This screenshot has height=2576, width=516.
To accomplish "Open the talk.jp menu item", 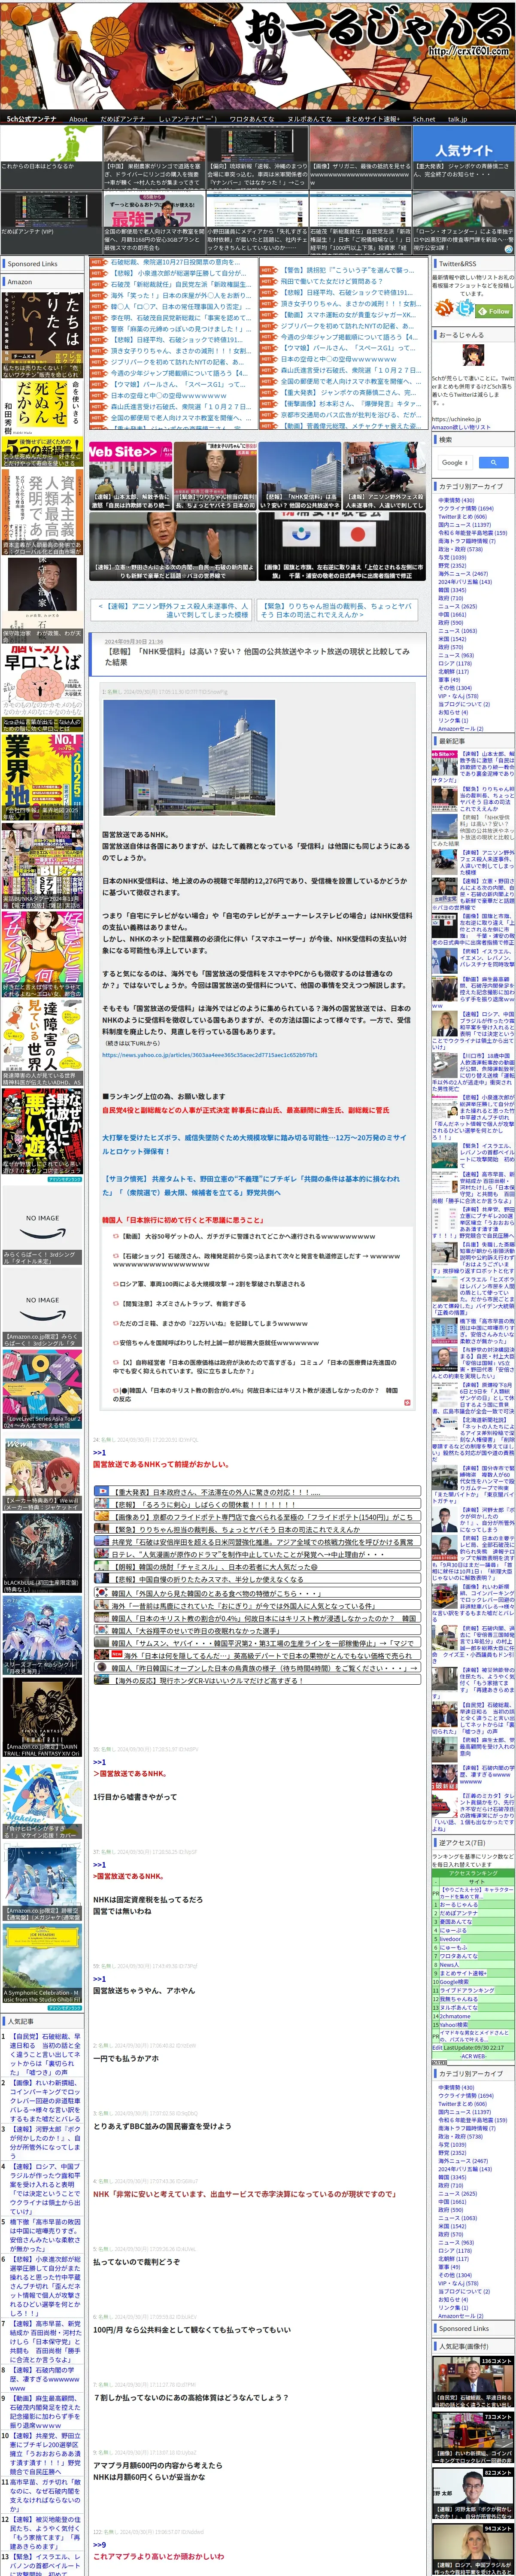I will (x=457, y=119).
